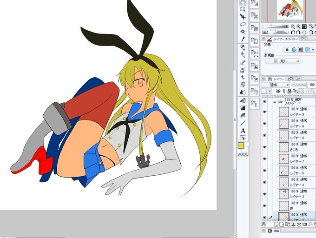Select the Auto select magic wand tool
The height and width of the screenshot is (238, 316).
click(x=243, y=32)
